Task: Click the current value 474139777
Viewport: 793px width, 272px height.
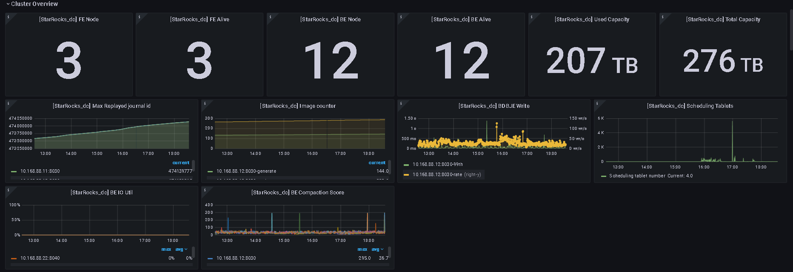Action: click(180, 171)
